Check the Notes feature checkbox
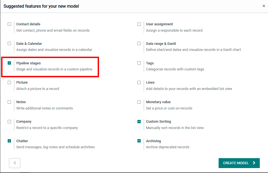This screenshot has width=268, height=173. [9, 102]
